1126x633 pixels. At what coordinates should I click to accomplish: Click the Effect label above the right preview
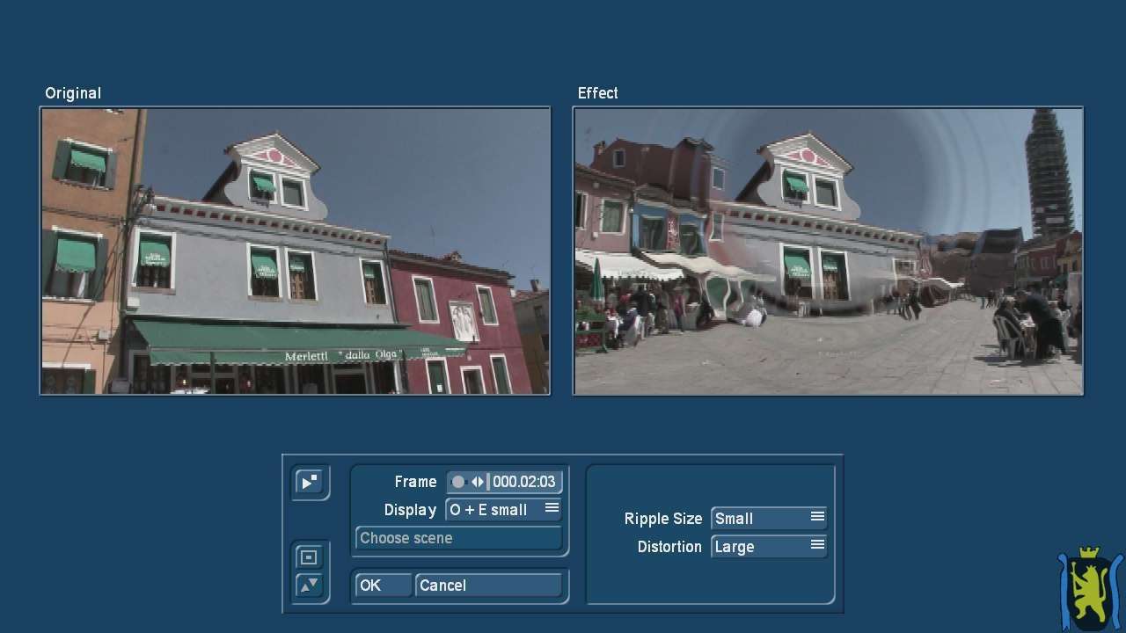click(x=598, y=93)
